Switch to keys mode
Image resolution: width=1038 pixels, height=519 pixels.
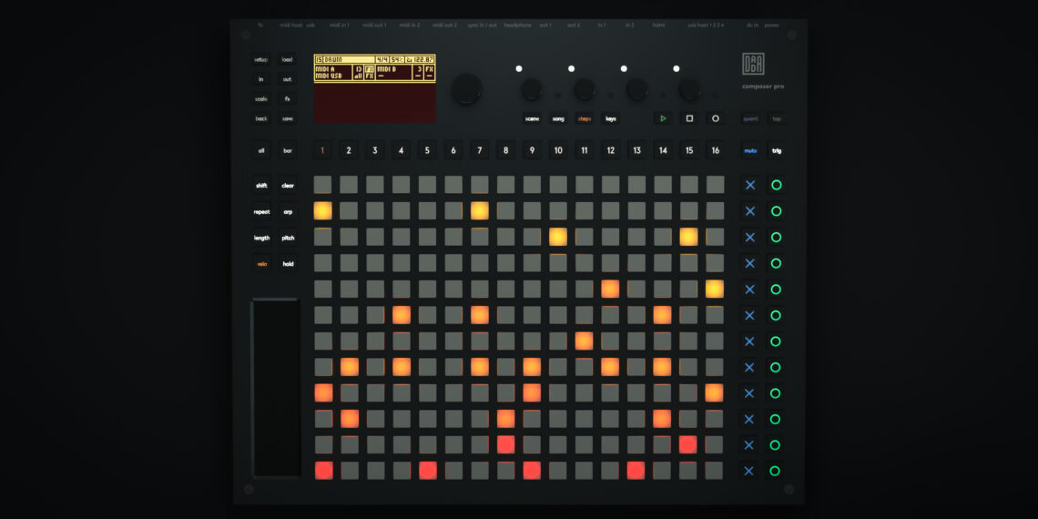tap(610, 118)
